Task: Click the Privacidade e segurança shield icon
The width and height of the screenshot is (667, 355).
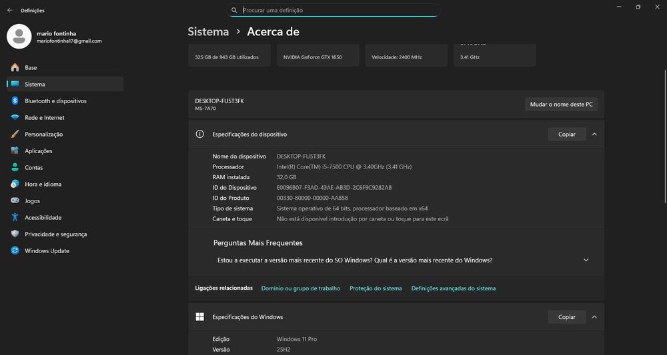Action: (x=15, y=234)
